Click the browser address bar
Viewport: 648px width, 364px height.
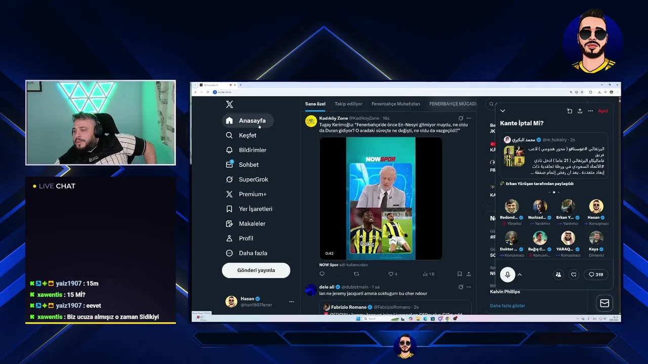coord(390,92)
